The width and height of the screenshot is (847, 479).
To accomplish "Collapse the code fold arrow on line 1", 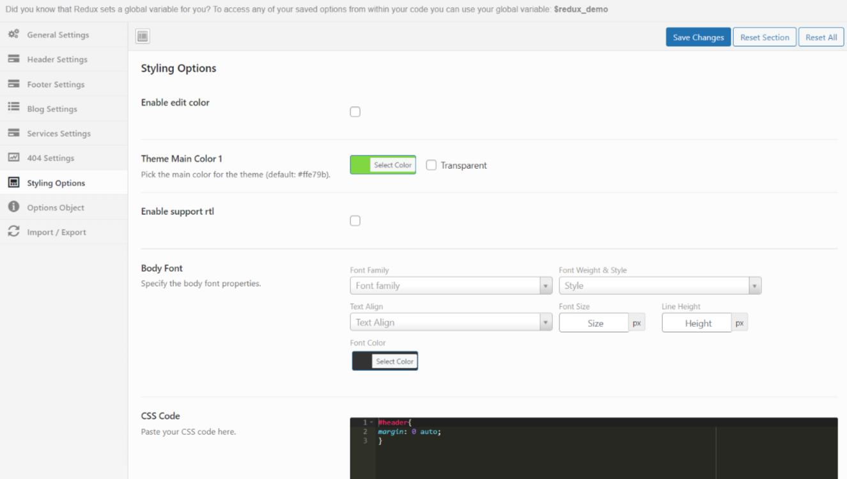I will (x=371, y=422).
